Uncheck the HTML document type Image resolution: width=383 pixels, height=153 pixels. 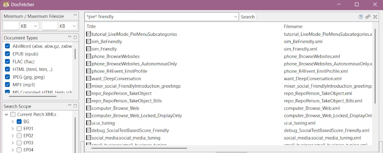point(7,69)
